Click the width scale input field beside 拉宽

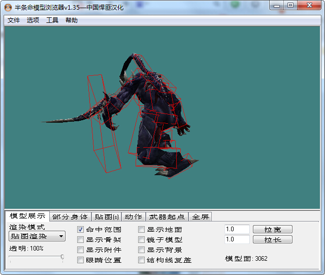coord(237,230)
